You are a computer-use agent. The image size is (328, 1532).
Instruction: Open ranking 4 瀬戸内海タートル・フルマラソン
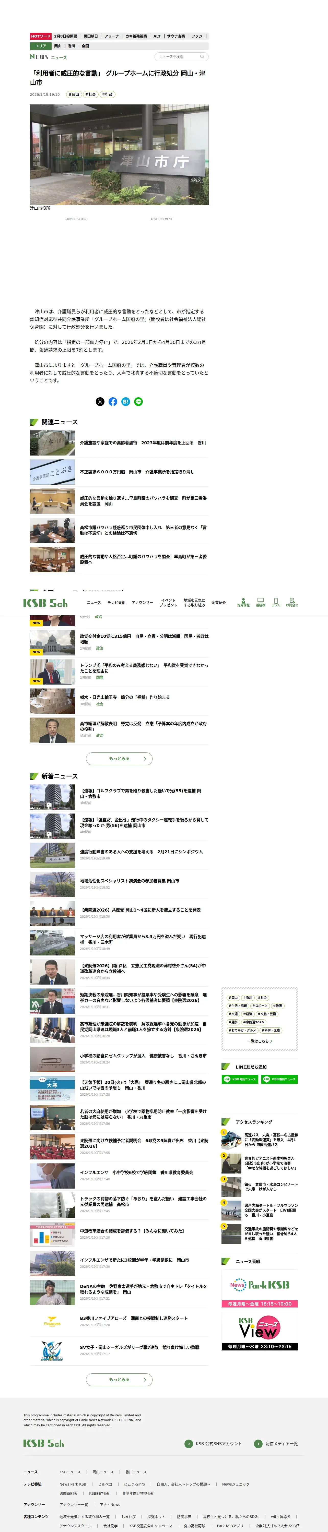260,1210
